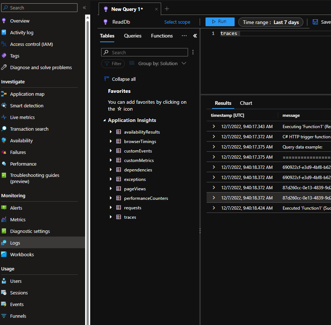The width and height of the screenshot is (331, 325).
Task: Switch to the Functions tab
Action: click(162, 36)
